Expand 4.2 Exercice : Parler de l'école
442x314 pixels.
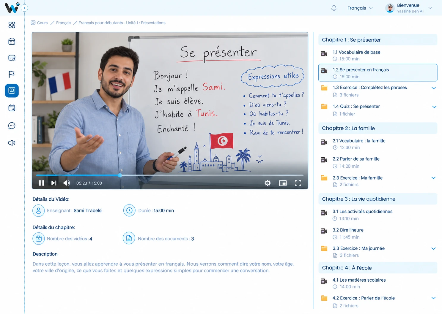pos(433,298)
